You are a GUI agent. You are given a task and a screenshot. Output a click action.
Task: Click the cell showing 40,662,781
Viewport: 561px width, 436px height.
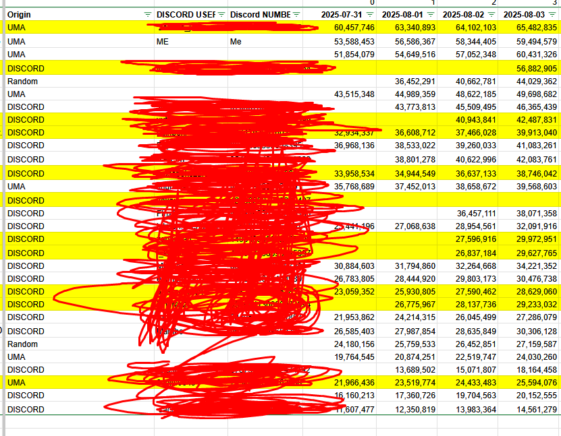pos(467,82)
